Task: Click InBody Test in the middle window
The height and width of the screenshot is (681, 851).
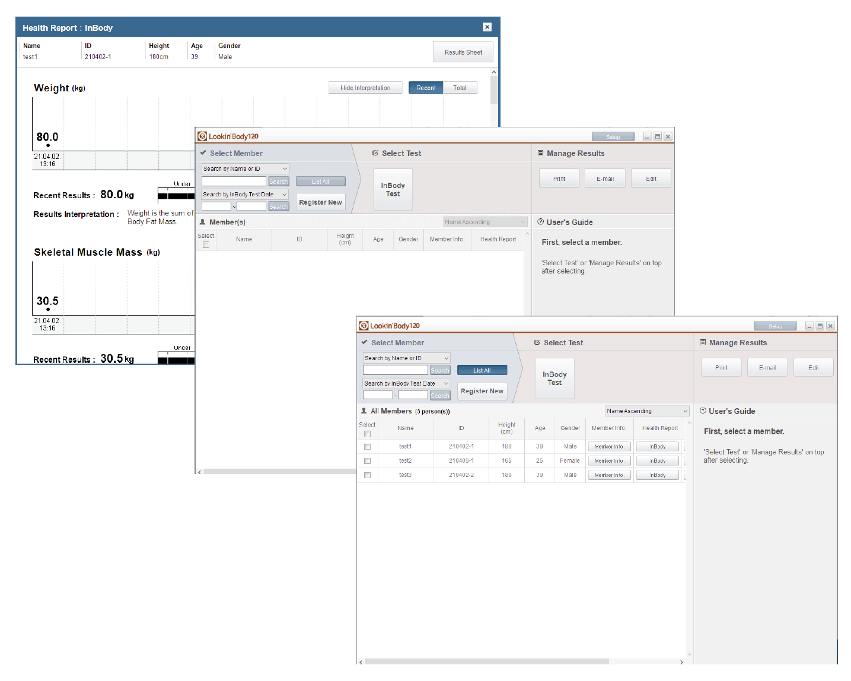Action: click(x=393, y=189)
